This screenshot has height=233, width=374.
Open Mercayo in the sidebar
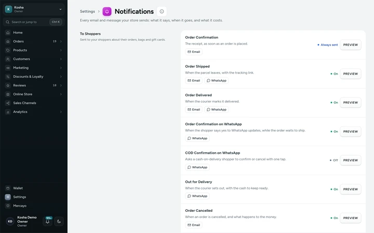[34, 206]
